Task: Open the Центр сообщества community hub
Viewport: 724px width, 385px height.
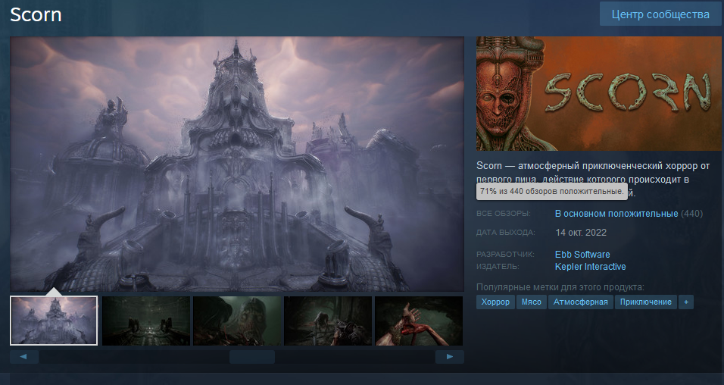Action: [660, 14]
